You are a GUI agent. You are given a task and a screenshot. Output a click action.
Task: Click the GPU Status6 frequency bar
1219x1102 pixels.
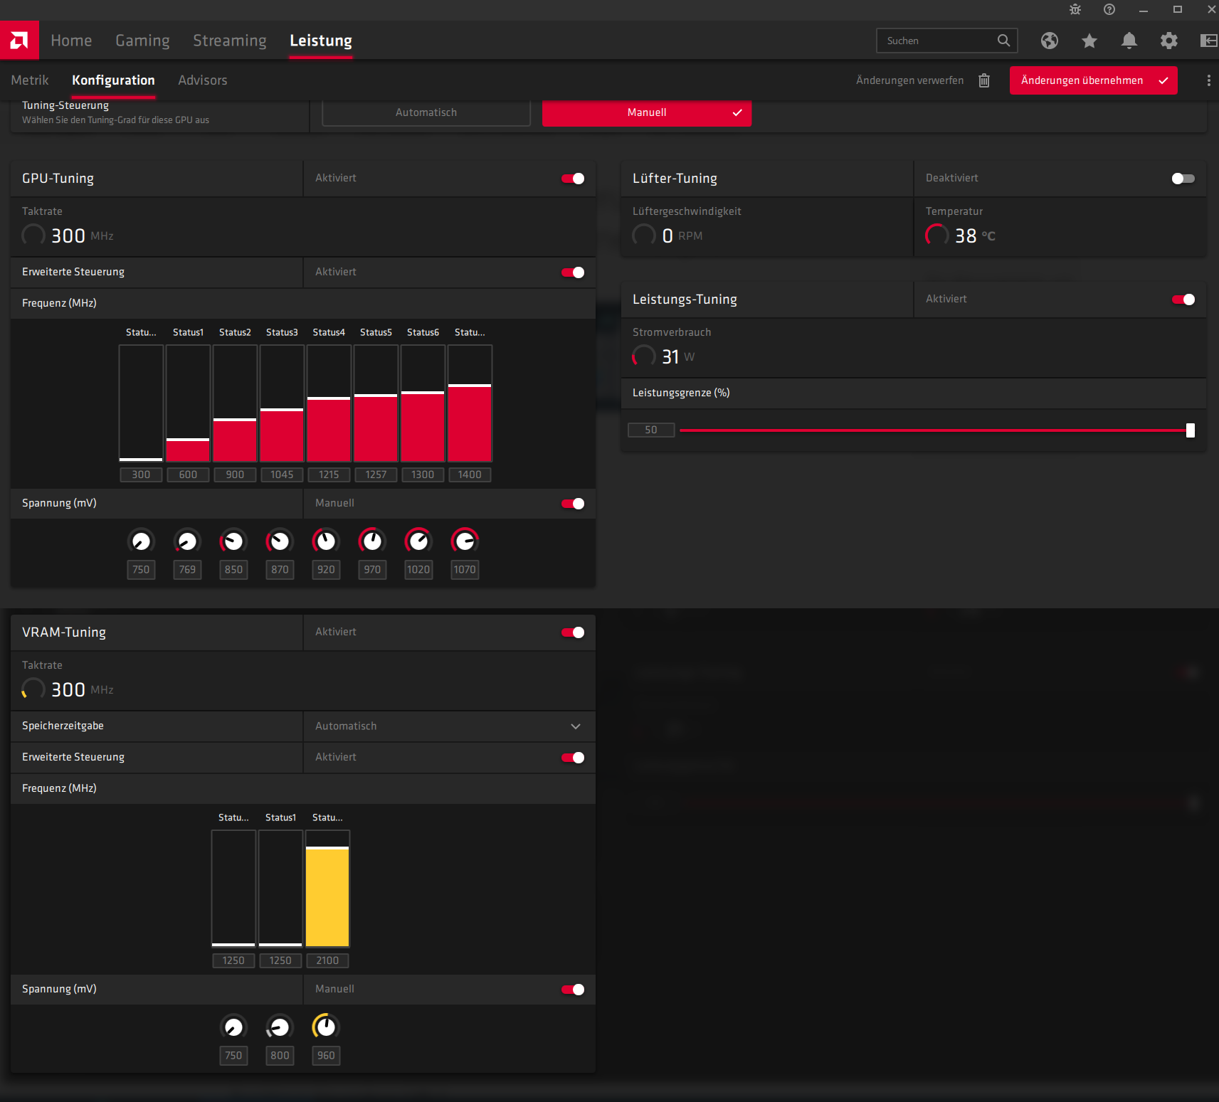(423, 403)
